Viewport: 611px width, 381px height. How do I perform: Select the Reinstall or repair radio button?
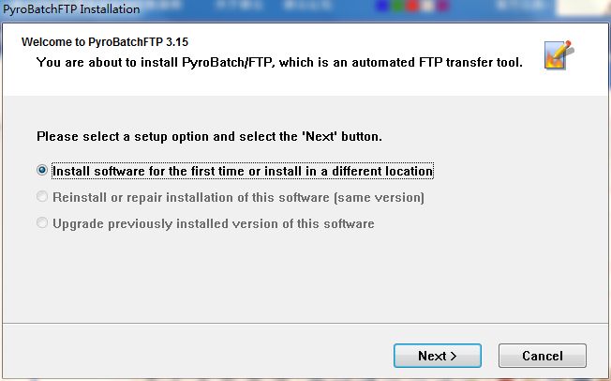pos(41,198)
